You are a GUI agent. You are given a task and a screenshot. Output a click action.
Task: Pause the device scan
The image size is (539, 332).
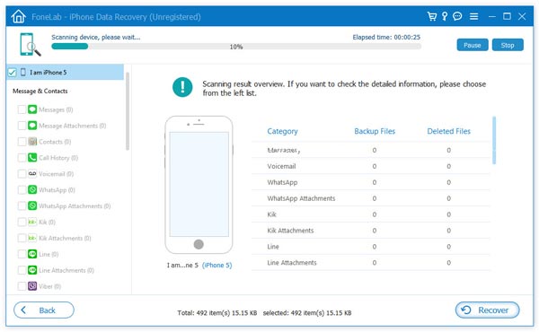coord(473,45)
